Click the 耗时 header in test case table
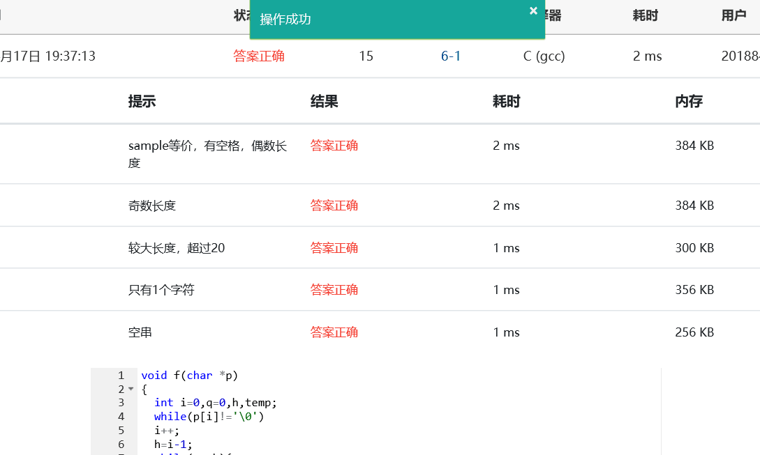The width and height of the screenshot is (760, 455). [x=507, y=101]
